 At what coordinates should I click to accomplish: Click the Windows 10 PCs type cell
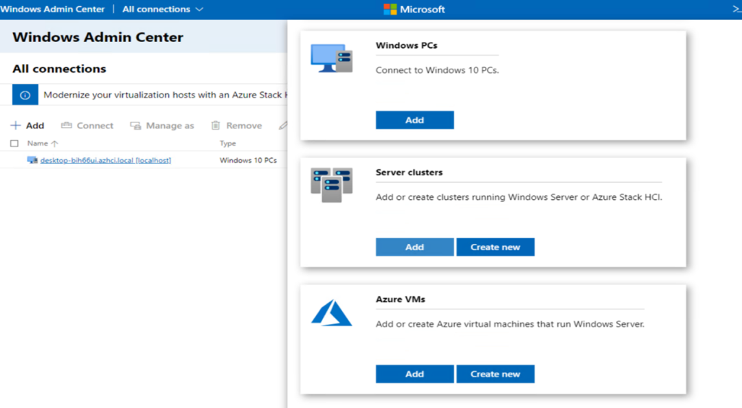pos(248,161)
